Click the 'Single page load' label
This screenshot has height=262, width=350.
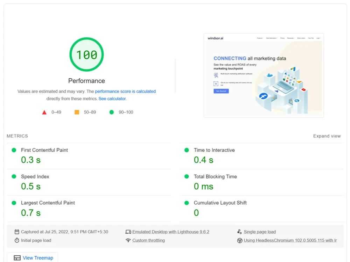coord(260,232)
